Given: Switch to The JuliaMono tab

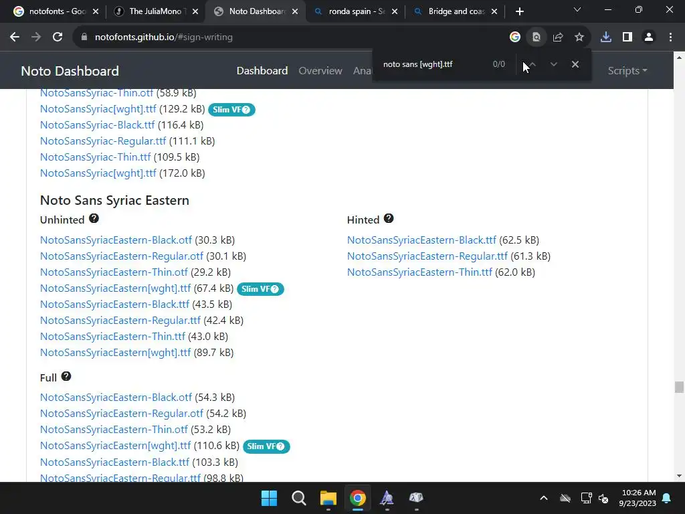Looking at the screenshot, I should (155, 11).
